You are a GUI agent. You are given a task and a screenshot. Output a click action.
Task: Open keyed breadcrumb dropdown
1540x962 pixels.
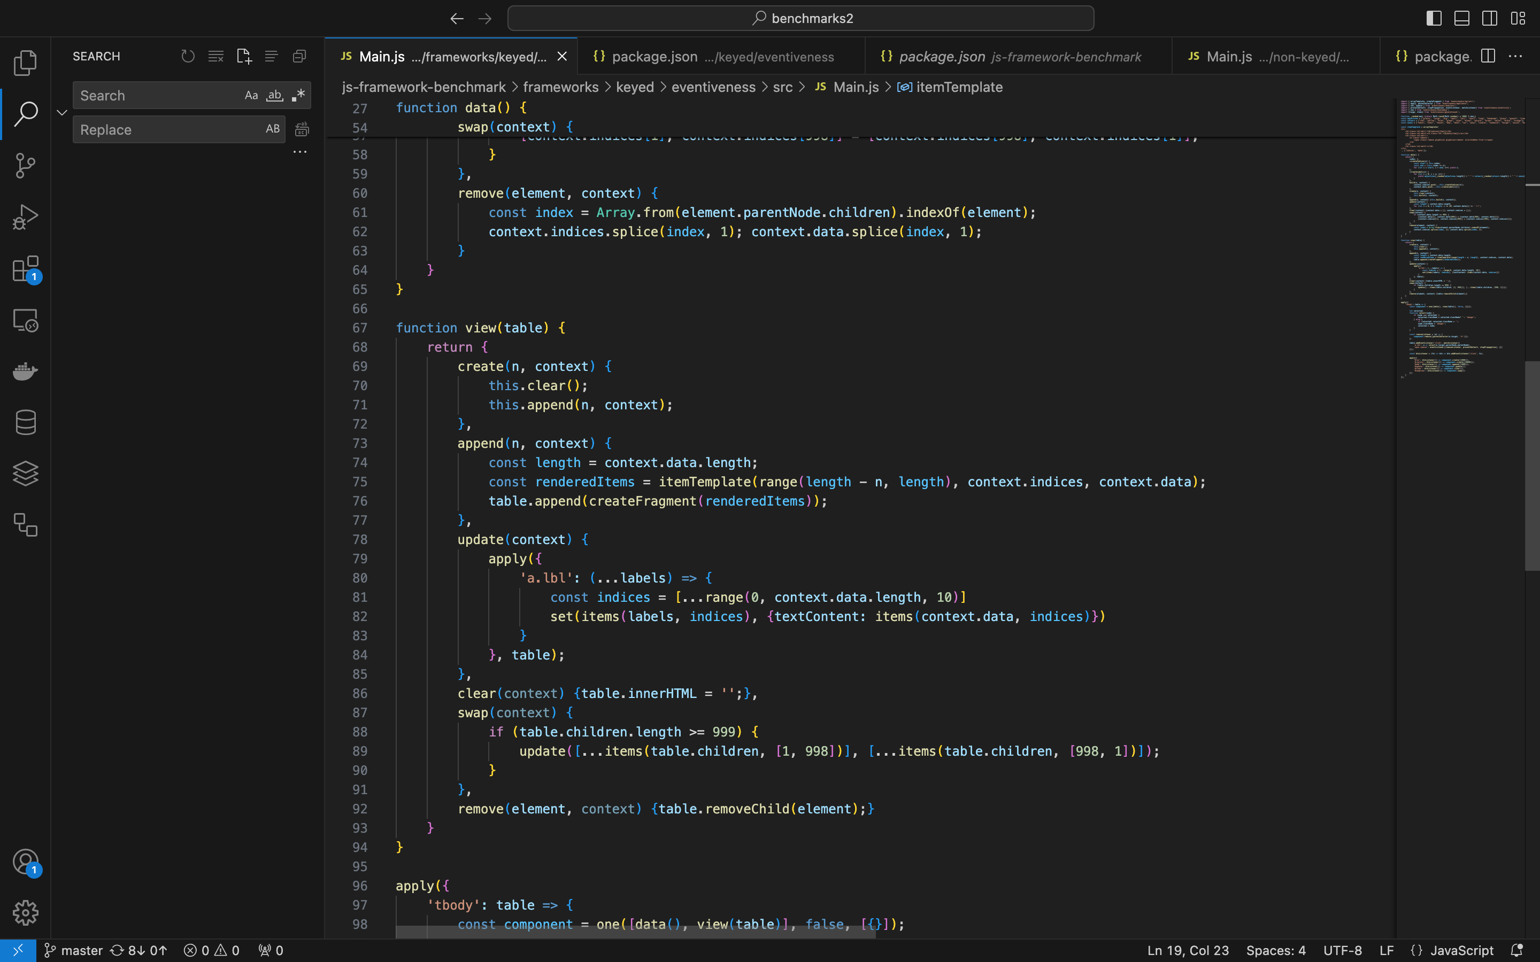point(635,87)
